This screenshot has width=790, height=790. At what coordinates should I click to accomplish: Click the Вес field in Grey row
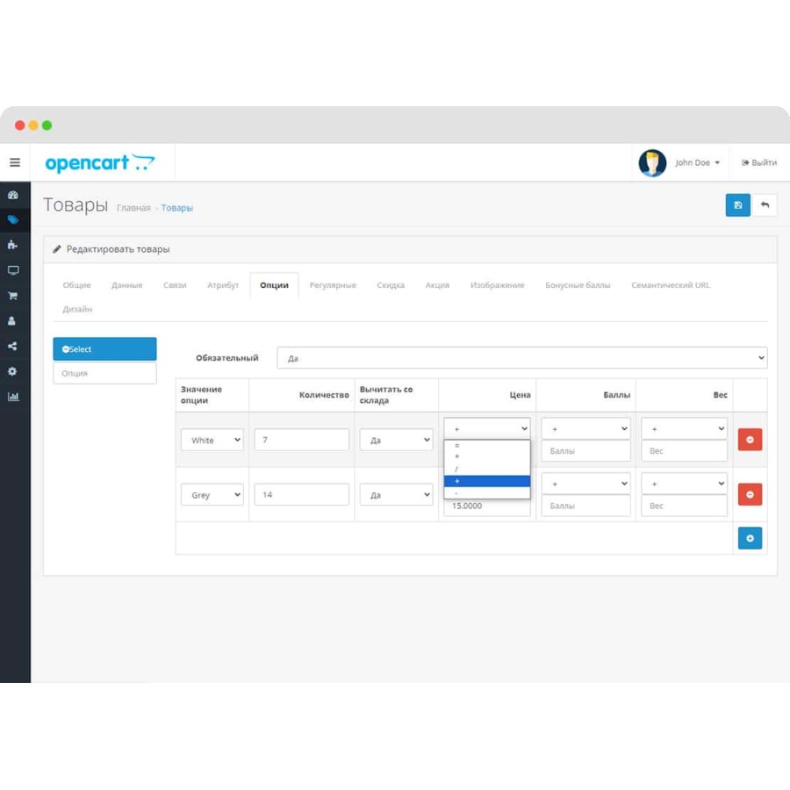[x=684, y=506]
